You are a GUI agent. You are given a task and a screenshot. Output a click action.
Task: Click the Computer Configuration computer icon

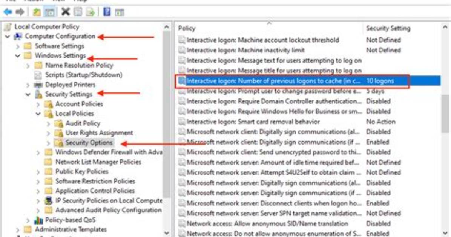[x=18, y=37]
